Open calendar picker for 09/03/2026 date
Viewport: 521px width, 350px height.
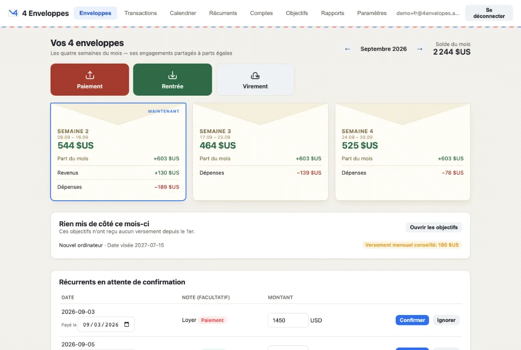tap(127, 324)
